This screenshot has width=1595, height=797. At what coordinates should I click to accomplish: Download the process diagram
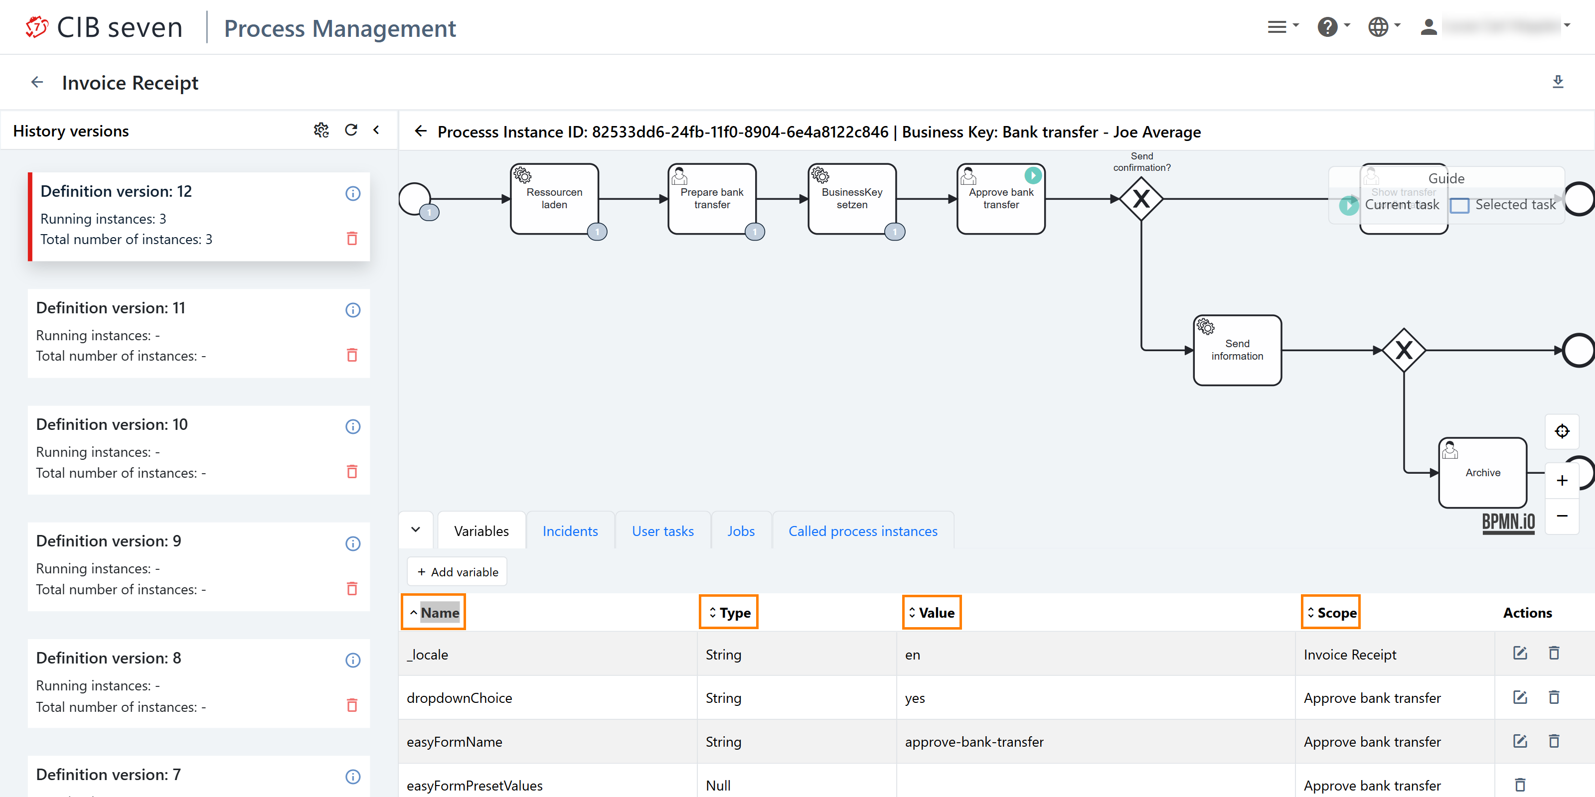[x=1558, y=82]
